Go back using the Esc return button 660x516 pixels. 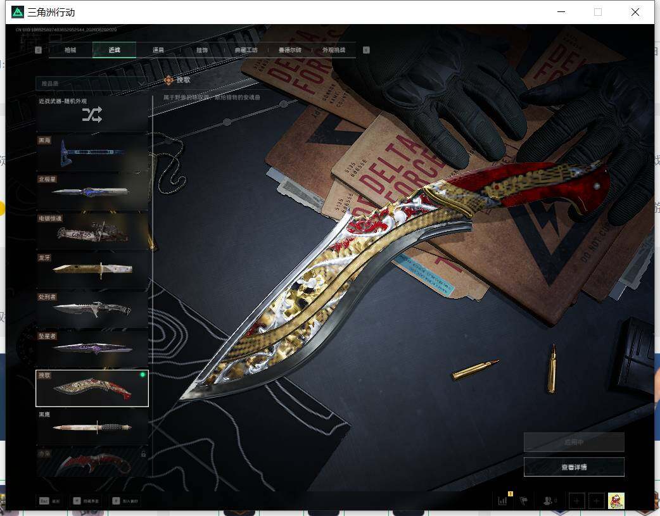[49, 501]
